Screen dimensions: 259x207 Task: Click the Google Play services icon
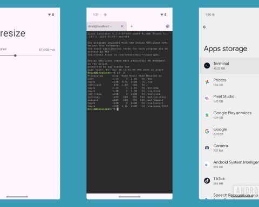pos(207,115)
